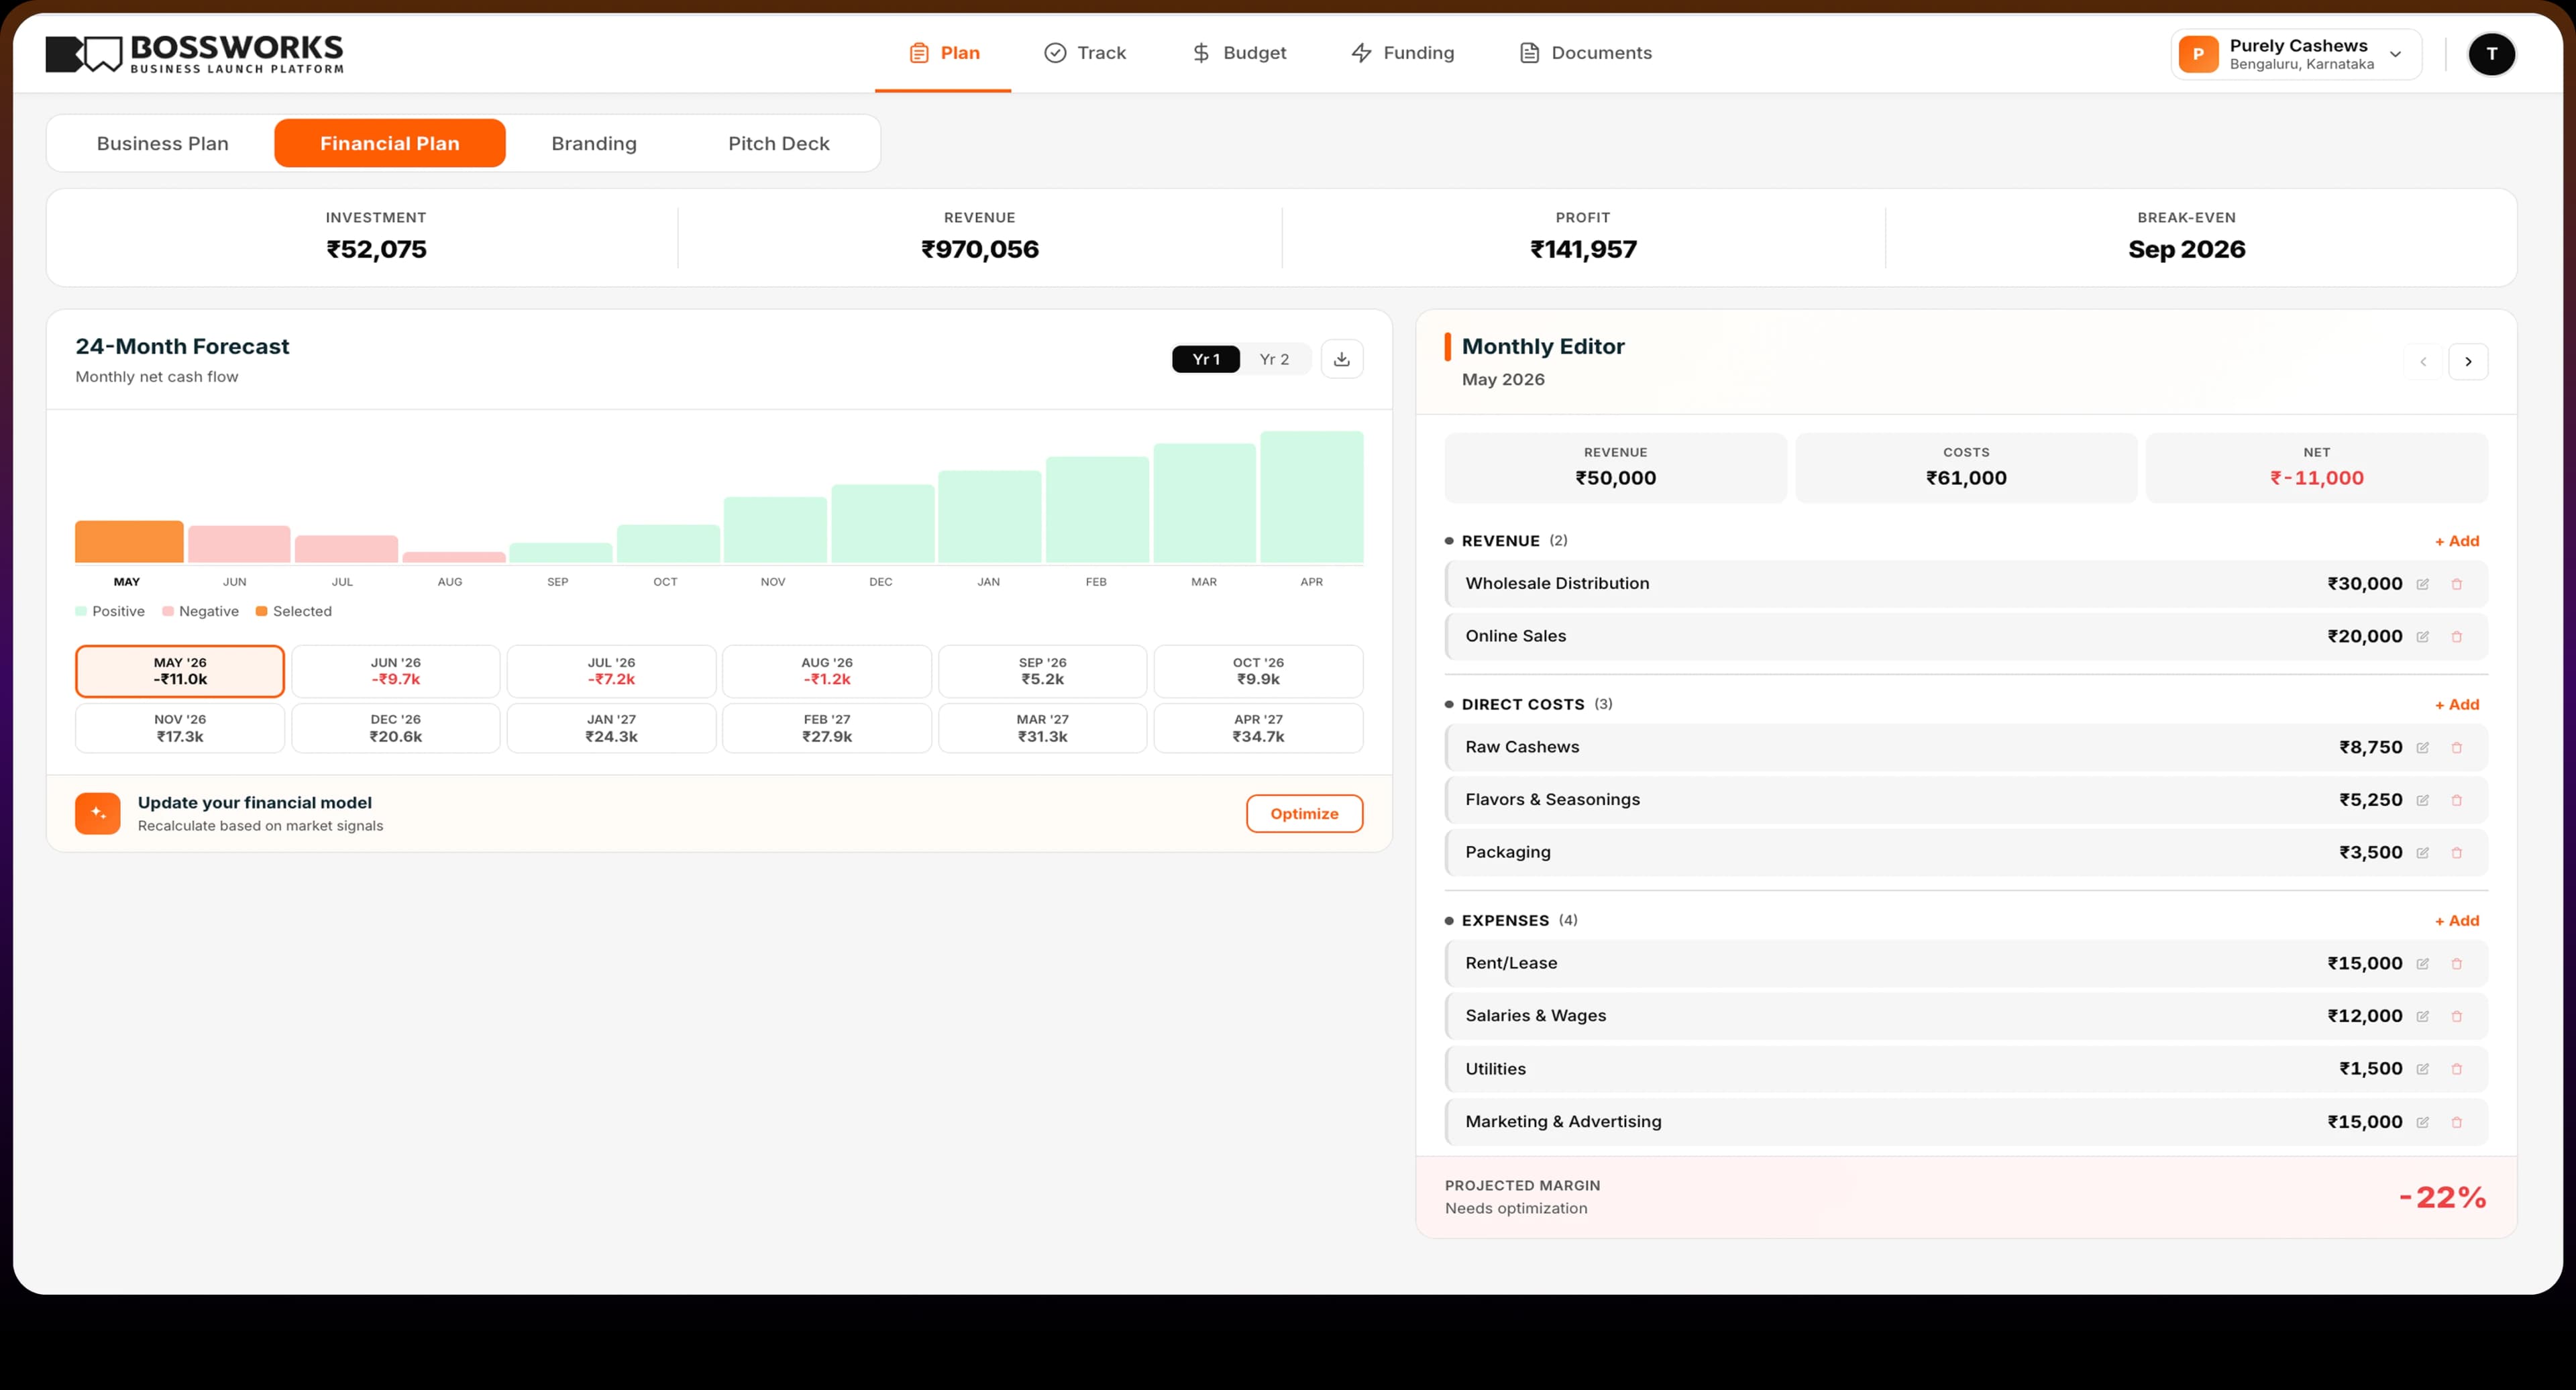Add a new Expenses item
2576x1390 pixels.
pos(2457,921)
